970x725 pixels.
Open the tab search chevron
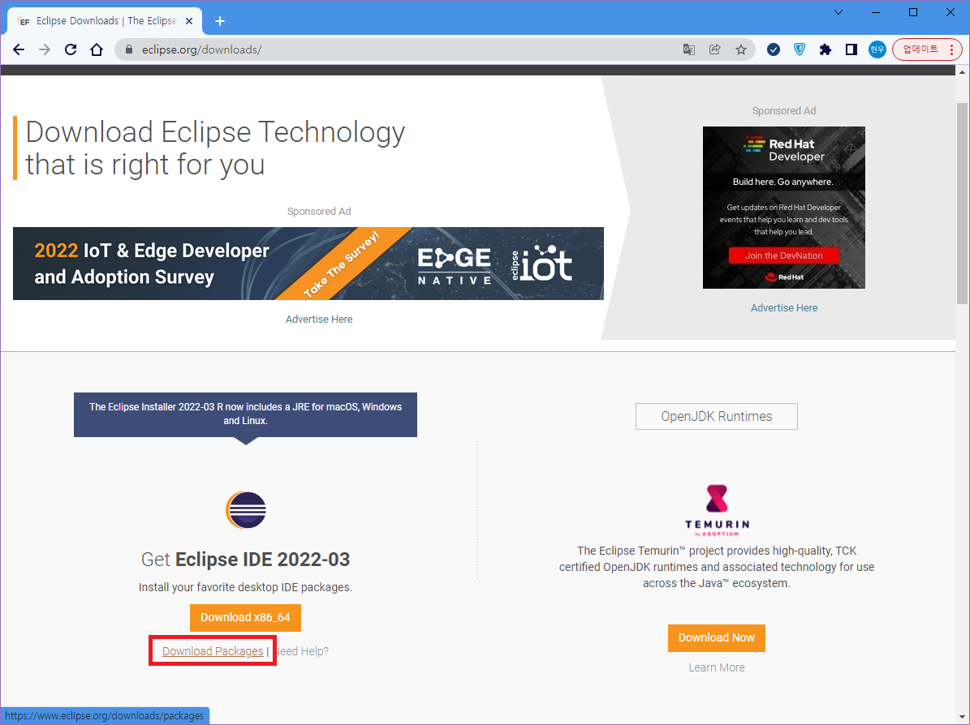point(839,12)
